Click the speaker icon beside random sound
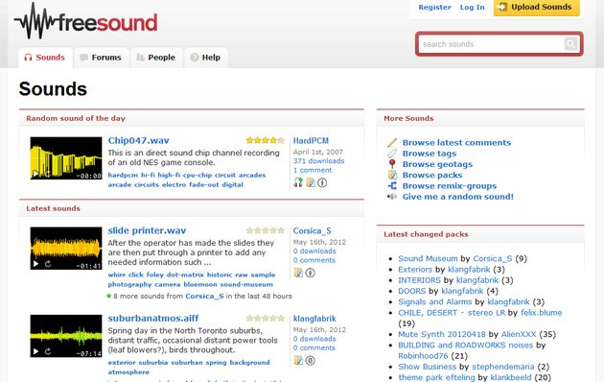 [x=392, y=197]
